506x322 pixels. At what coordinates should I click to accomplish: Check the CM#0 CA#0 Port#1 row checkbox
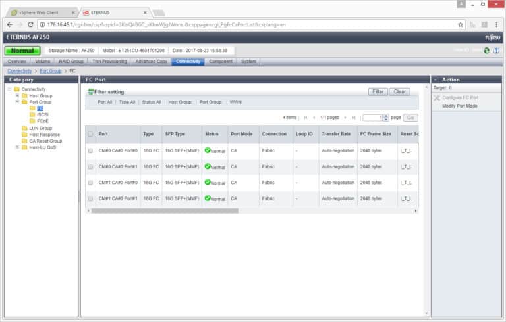90,167
